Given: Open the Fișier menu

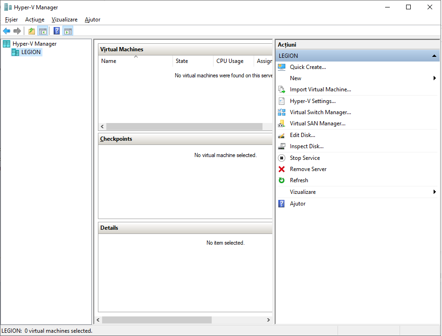Looking at the screenshot, I should click(x=11, y=20).
